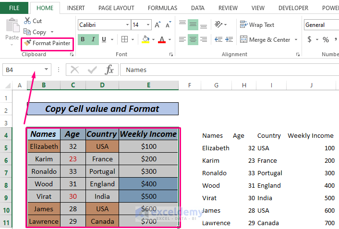Open the Borders tool in Font group
This screenshot has width=339, height=229.
[x=125, y=39]
